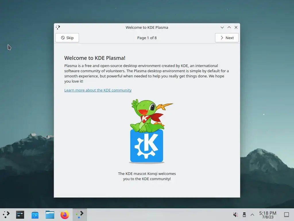Open the clock showing 5:18 PM
Screen dimensions: 294x221
(268, 215)
